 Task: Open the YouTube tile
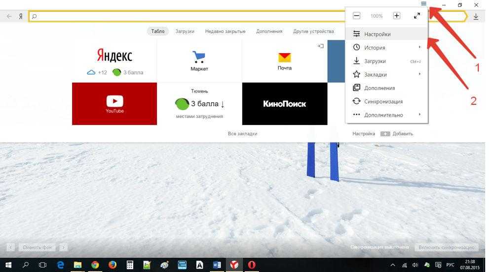tap(114, 104)
